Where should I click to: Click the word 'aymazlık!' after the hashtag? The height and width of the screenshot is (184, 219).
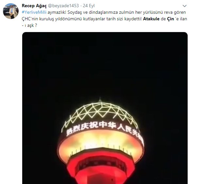(57, 12)
